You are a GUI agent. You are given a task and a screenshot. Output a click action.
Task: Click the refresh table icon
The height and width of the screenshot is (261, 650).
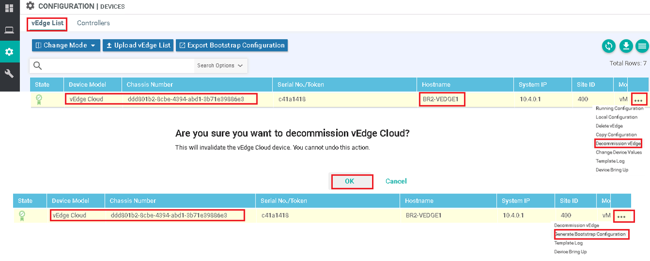coord(608,46)
